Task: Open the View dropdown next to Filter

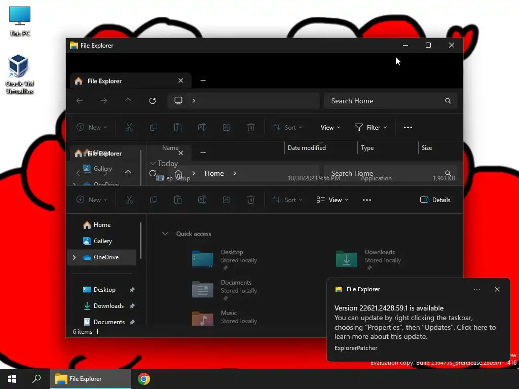Action: 330,127
